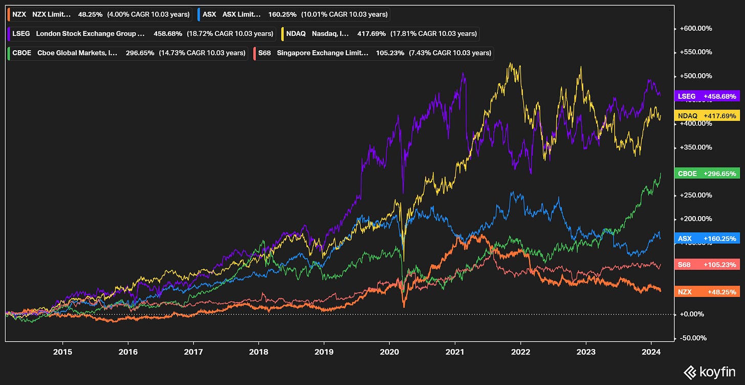This screenshot has width=745, height=385.
Task: Click the salmon S68 color bar in legend
Action: tap(255, 53)
